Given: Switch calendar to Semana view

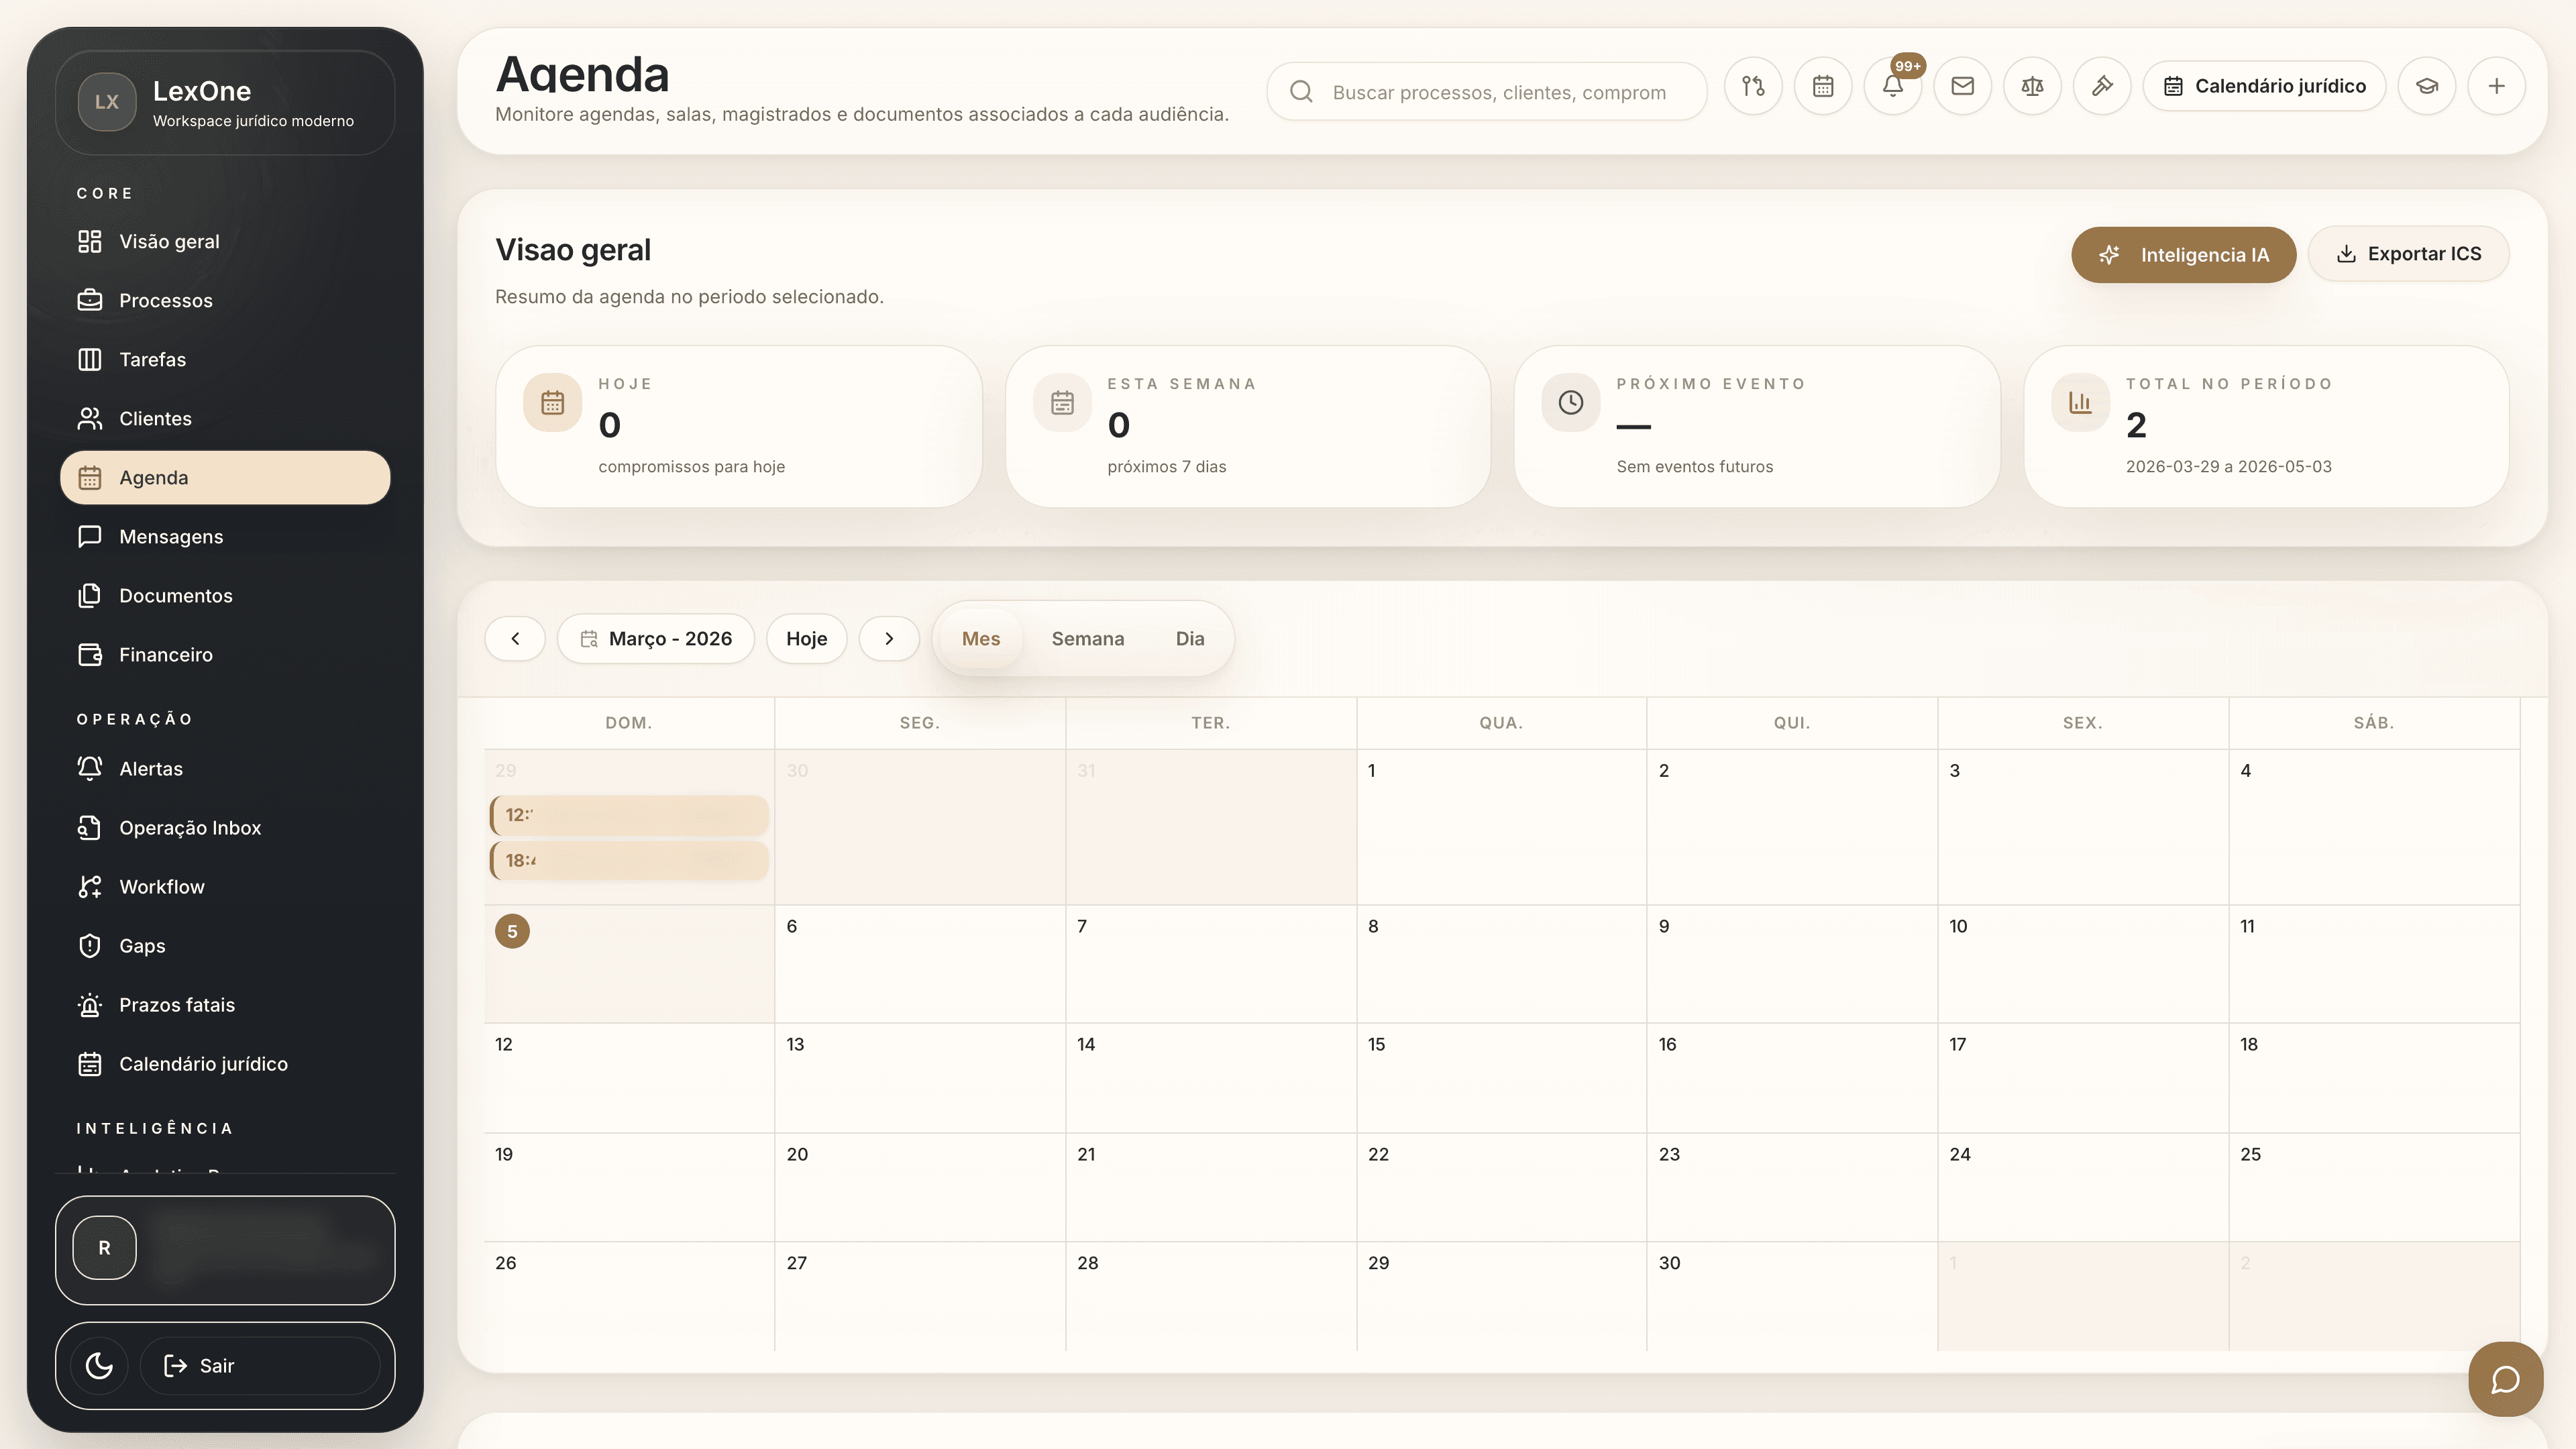Looking at the screenshot, I should click(1087, 638).
